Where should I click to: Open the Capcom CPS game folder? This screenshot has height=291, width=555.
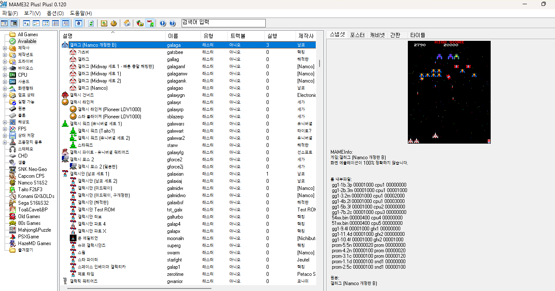coord(31,176)
